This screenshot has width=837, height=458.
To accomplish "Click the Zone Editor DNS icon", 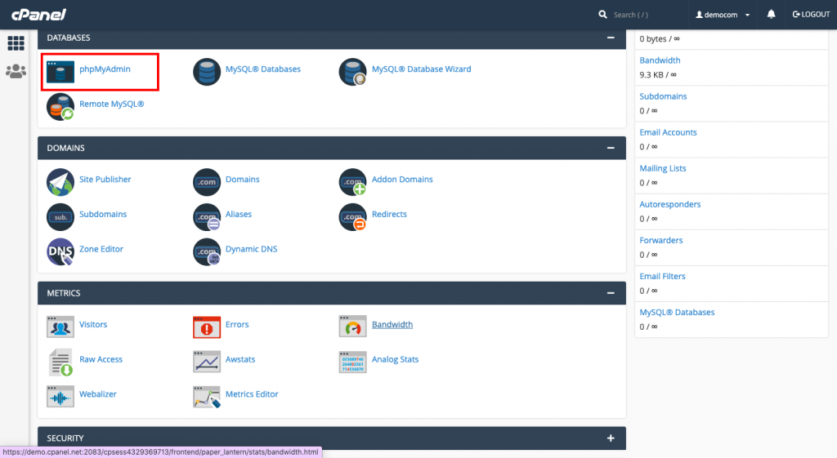I will point(60,251).
